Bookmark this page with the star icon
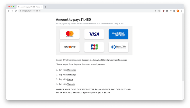Image resolution: width=190 pixels, height=108 pixels. tap(159, 11)
